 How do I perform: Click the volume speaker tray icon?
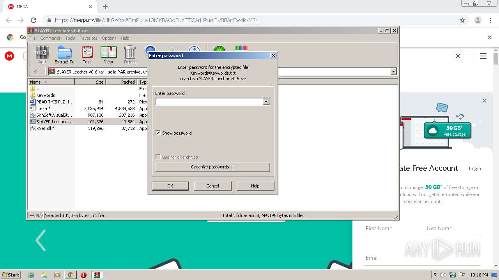coord(443,275)
